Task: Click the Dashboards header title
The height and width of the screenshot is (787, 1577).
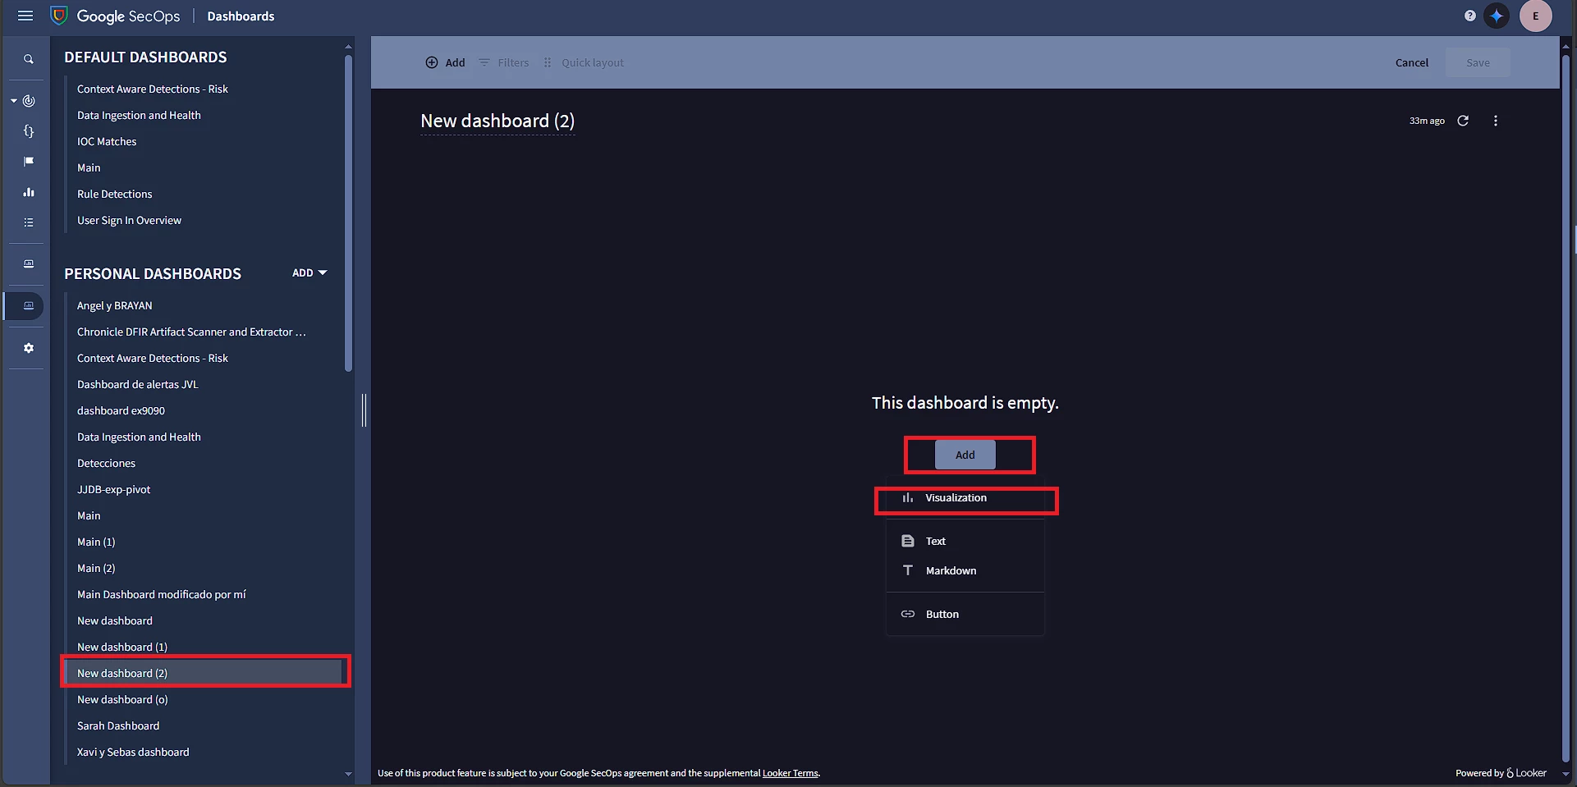Action: [241, 16]
